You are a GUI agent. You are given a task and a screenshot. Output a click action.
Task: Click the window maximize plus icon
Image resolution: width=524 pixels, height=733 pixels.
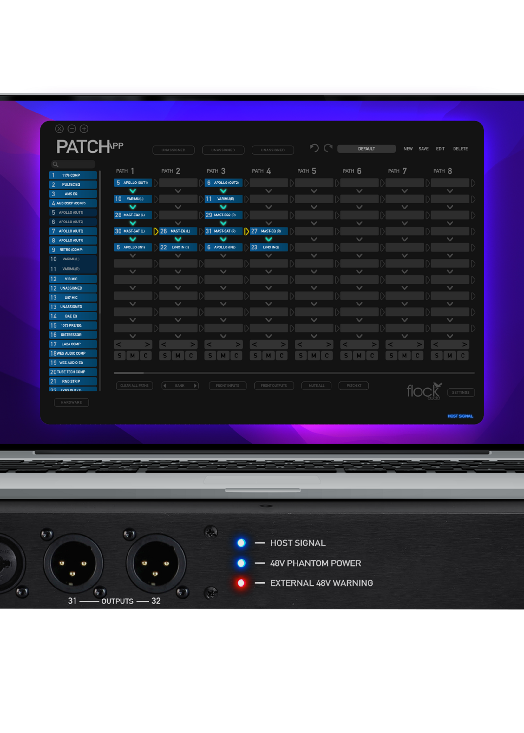(x=84, y=129)
